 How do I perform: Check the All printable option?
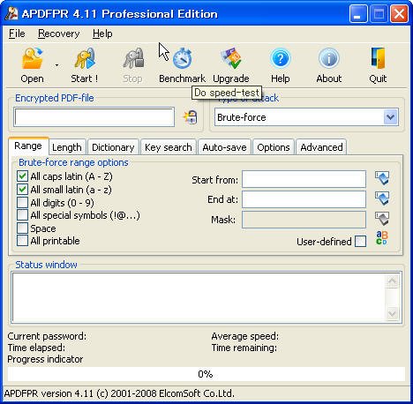(x=22, y=241)
